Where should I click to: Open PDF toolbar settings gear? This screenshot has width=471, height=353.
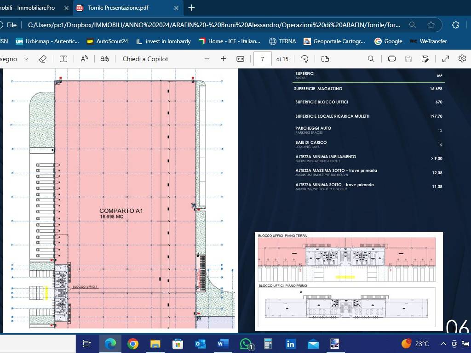click(462, 58)
